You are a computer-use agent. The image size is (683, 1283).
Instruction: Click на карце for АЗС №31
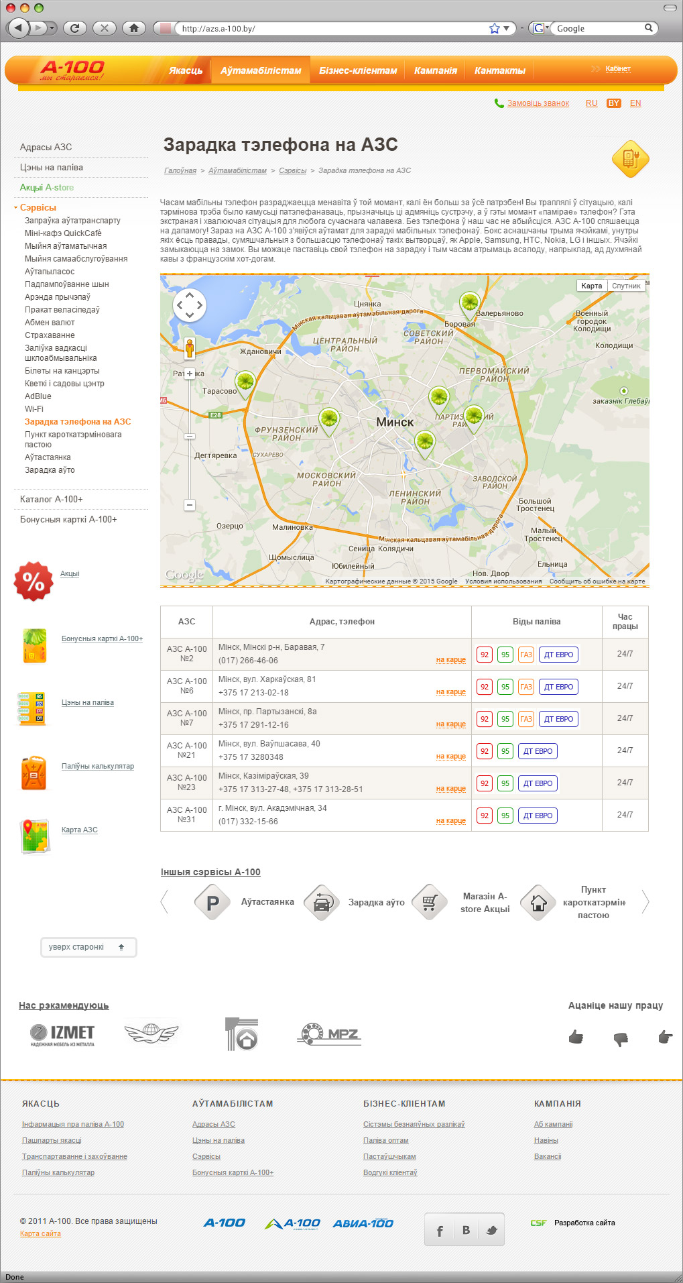point(450,821)
